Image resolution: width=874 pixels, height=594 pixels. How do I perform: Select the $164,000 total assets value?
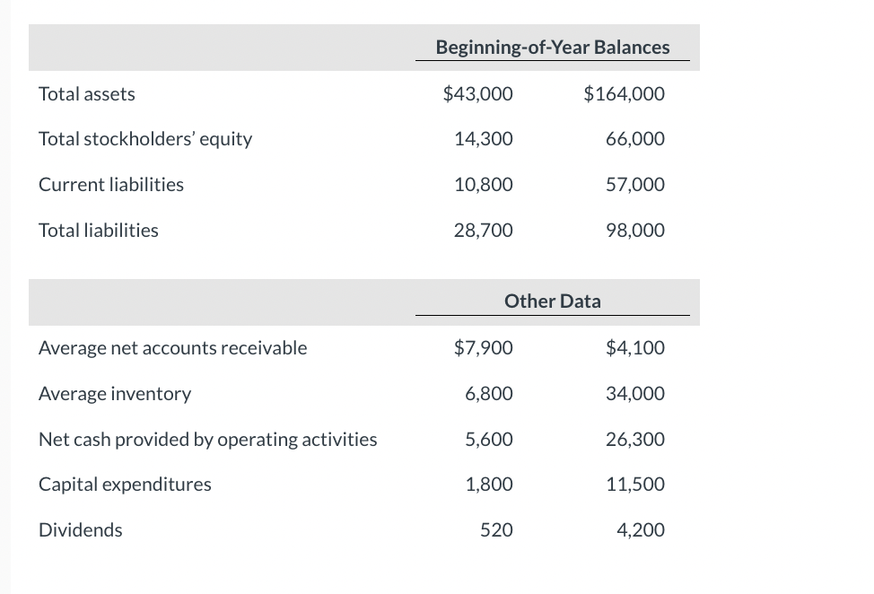tap(624, 93)
